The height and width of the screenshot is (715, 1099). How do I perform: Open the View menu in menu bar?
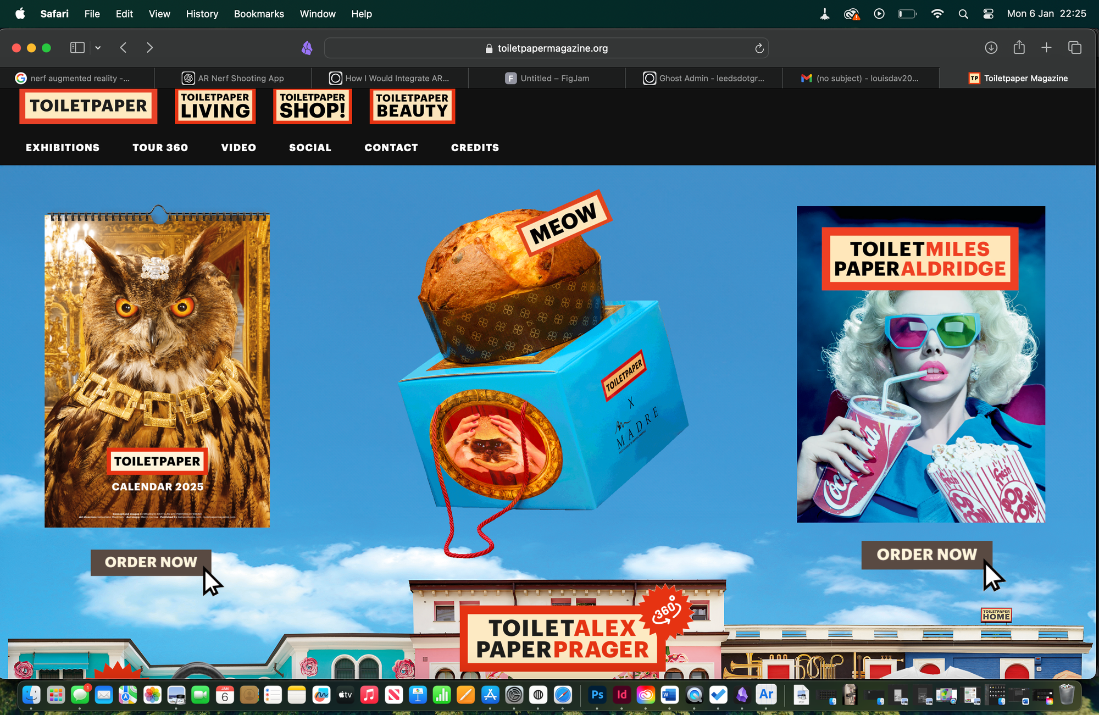tap(159, 14)
